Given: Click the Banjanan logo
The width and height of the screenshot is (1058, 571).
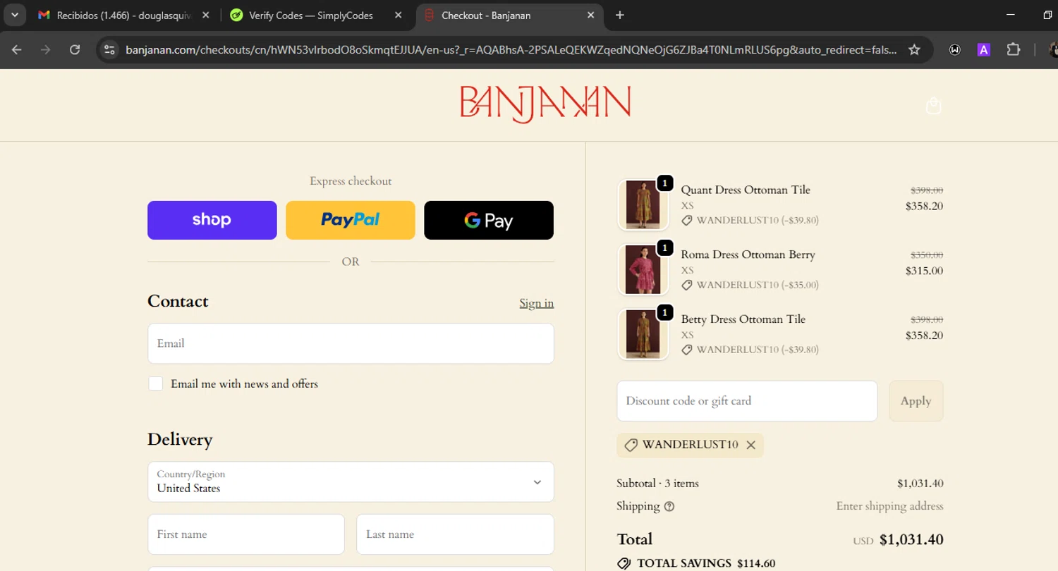Looking at the screenshot, I should click(545, 104).
